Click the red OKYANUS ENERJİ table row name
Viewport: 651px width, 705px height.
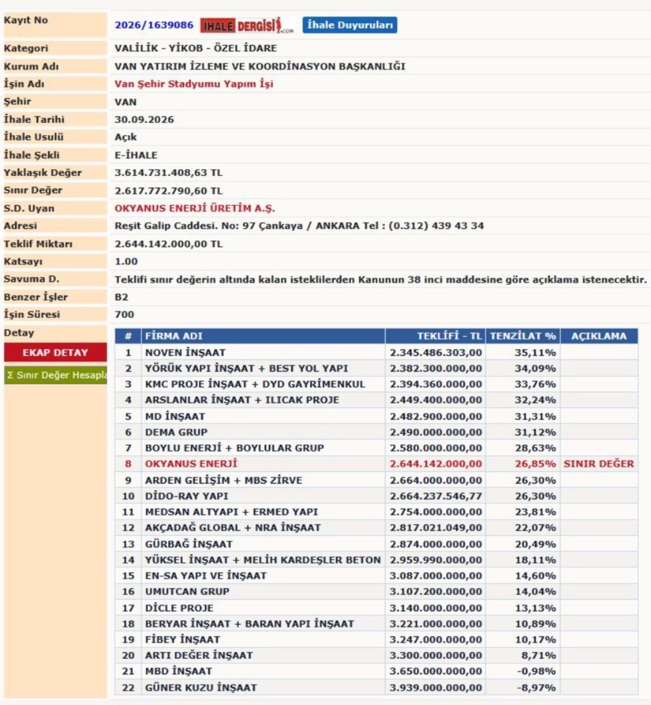coord(191,464)
